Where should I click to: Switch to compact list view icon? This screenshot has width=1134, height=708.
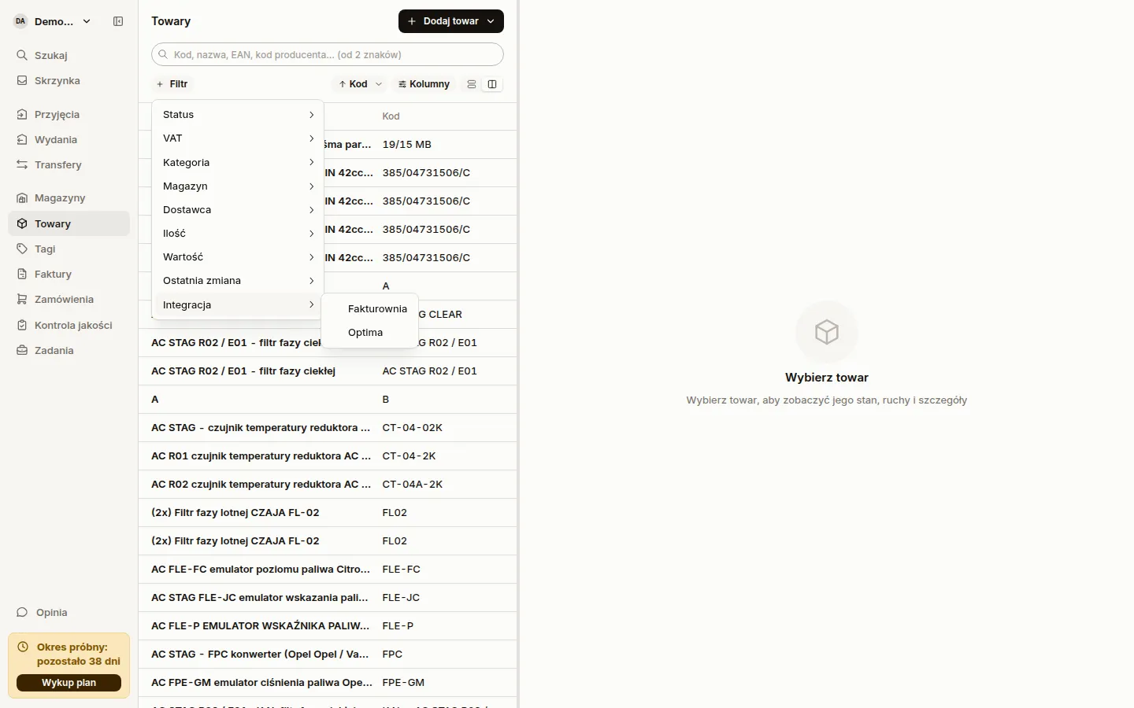(472, 84)
